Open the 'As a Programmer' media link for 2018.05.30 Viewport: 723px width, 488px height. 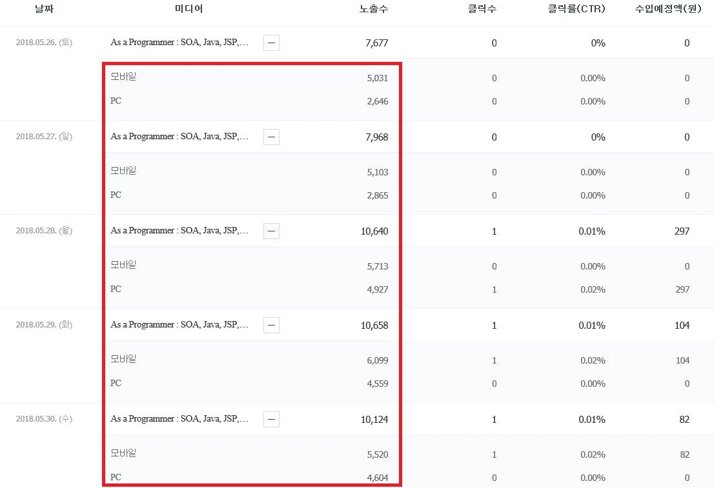181,419
